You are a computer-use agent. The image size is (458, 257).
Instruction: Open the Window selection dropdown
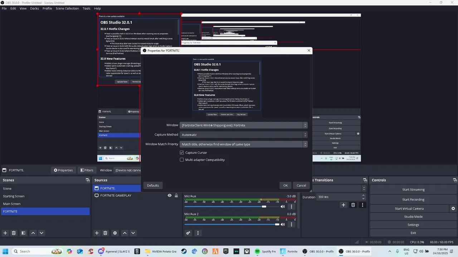pos(243,125)
